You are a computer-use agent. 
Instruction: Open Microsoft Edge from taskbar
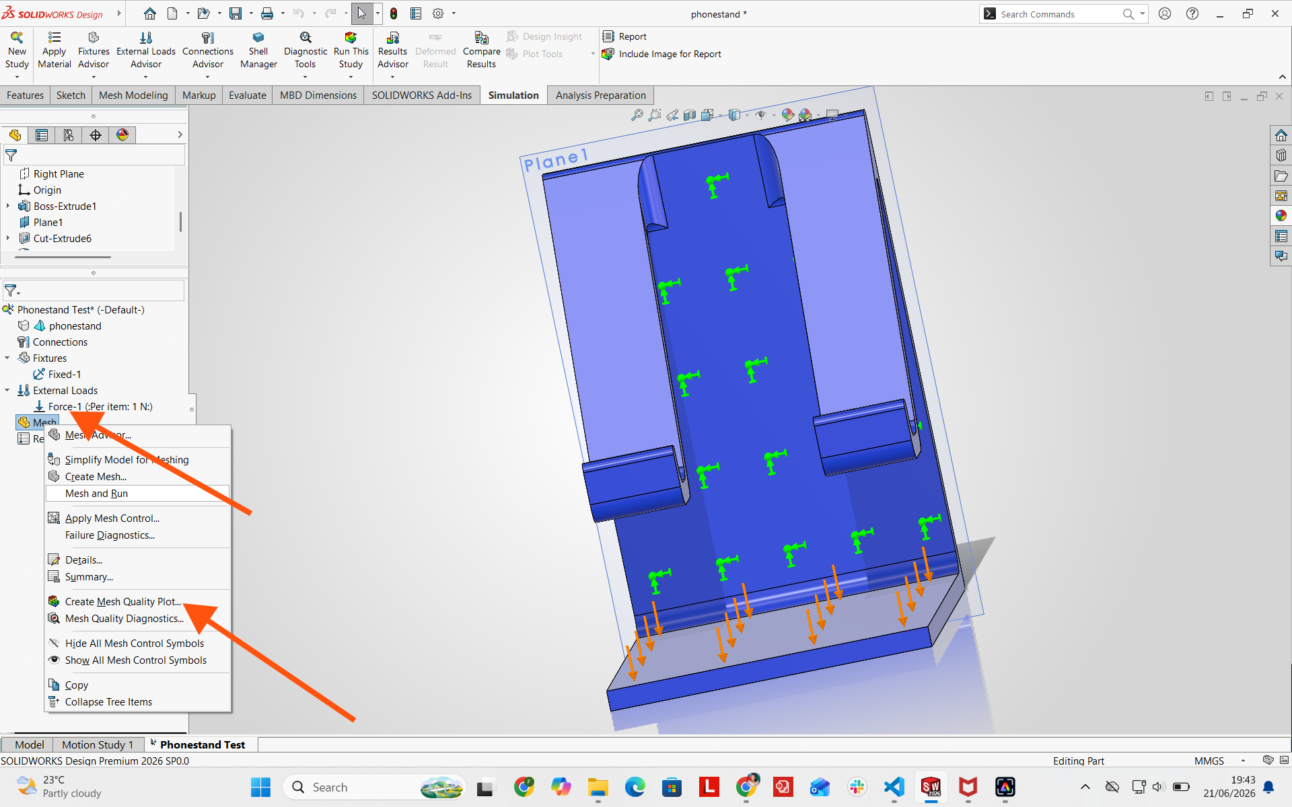635,787
